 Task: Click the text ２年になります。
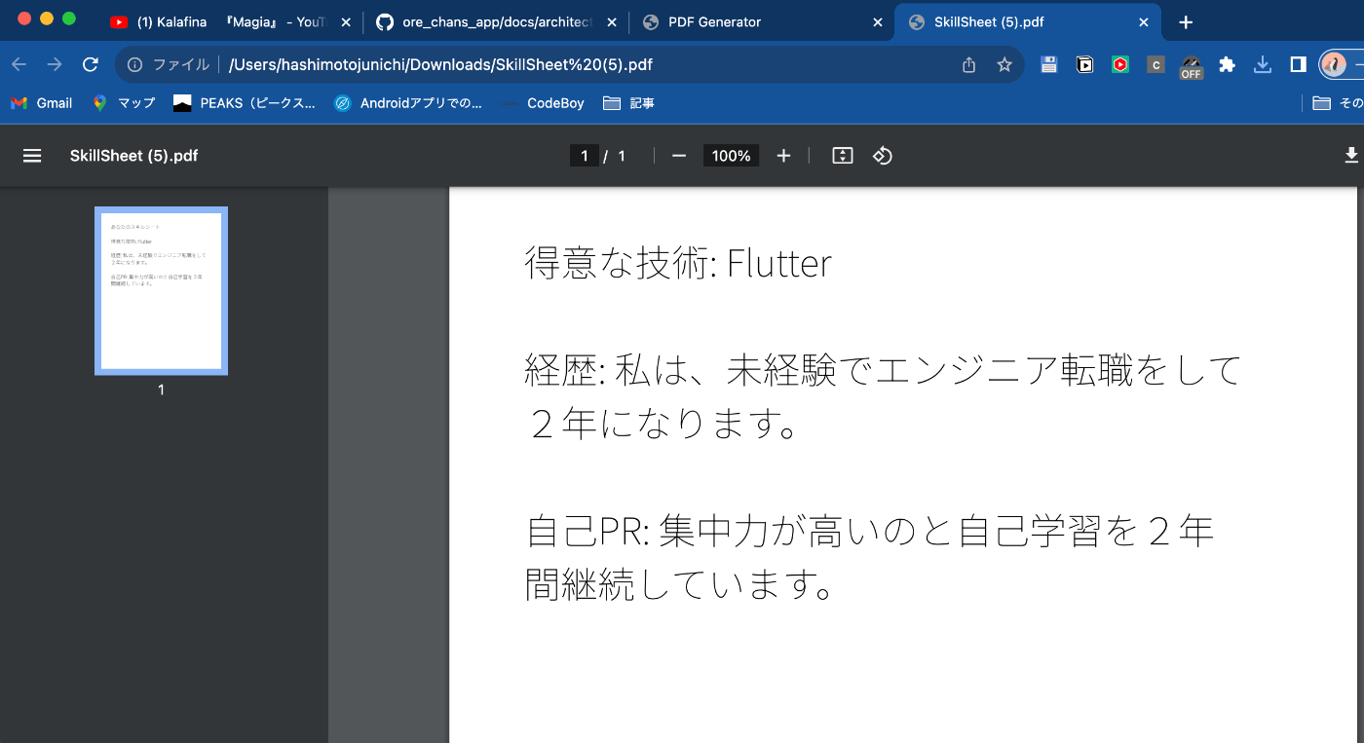663,424
